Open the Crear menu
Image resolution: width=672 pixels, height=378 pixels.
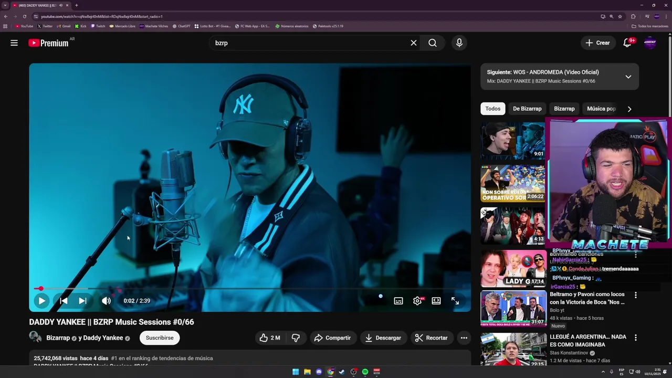(x=598, y=43)
